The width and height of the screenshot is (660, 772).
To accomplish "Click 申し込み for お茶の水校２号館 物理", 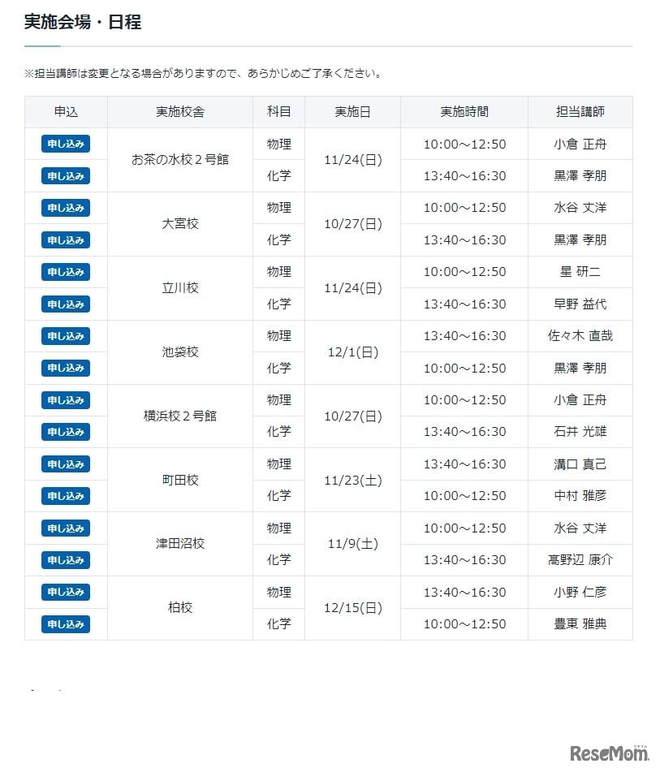I will pos(65,144).
